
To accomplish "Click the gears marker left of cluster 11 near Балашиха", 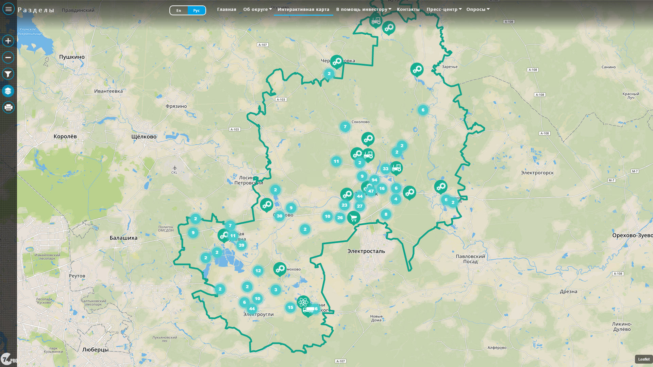I will pyautogui.click(x=223, y=235).
